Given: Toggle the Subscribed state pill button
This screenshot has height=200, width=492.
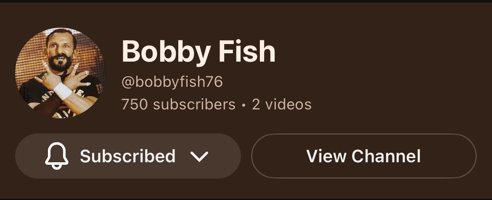Looking at the screenshot, I should coord(128,156).
